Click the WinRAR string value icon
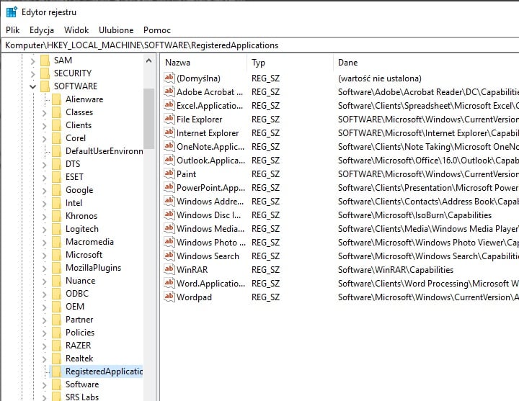519x401 pixels. coord(169,270)
